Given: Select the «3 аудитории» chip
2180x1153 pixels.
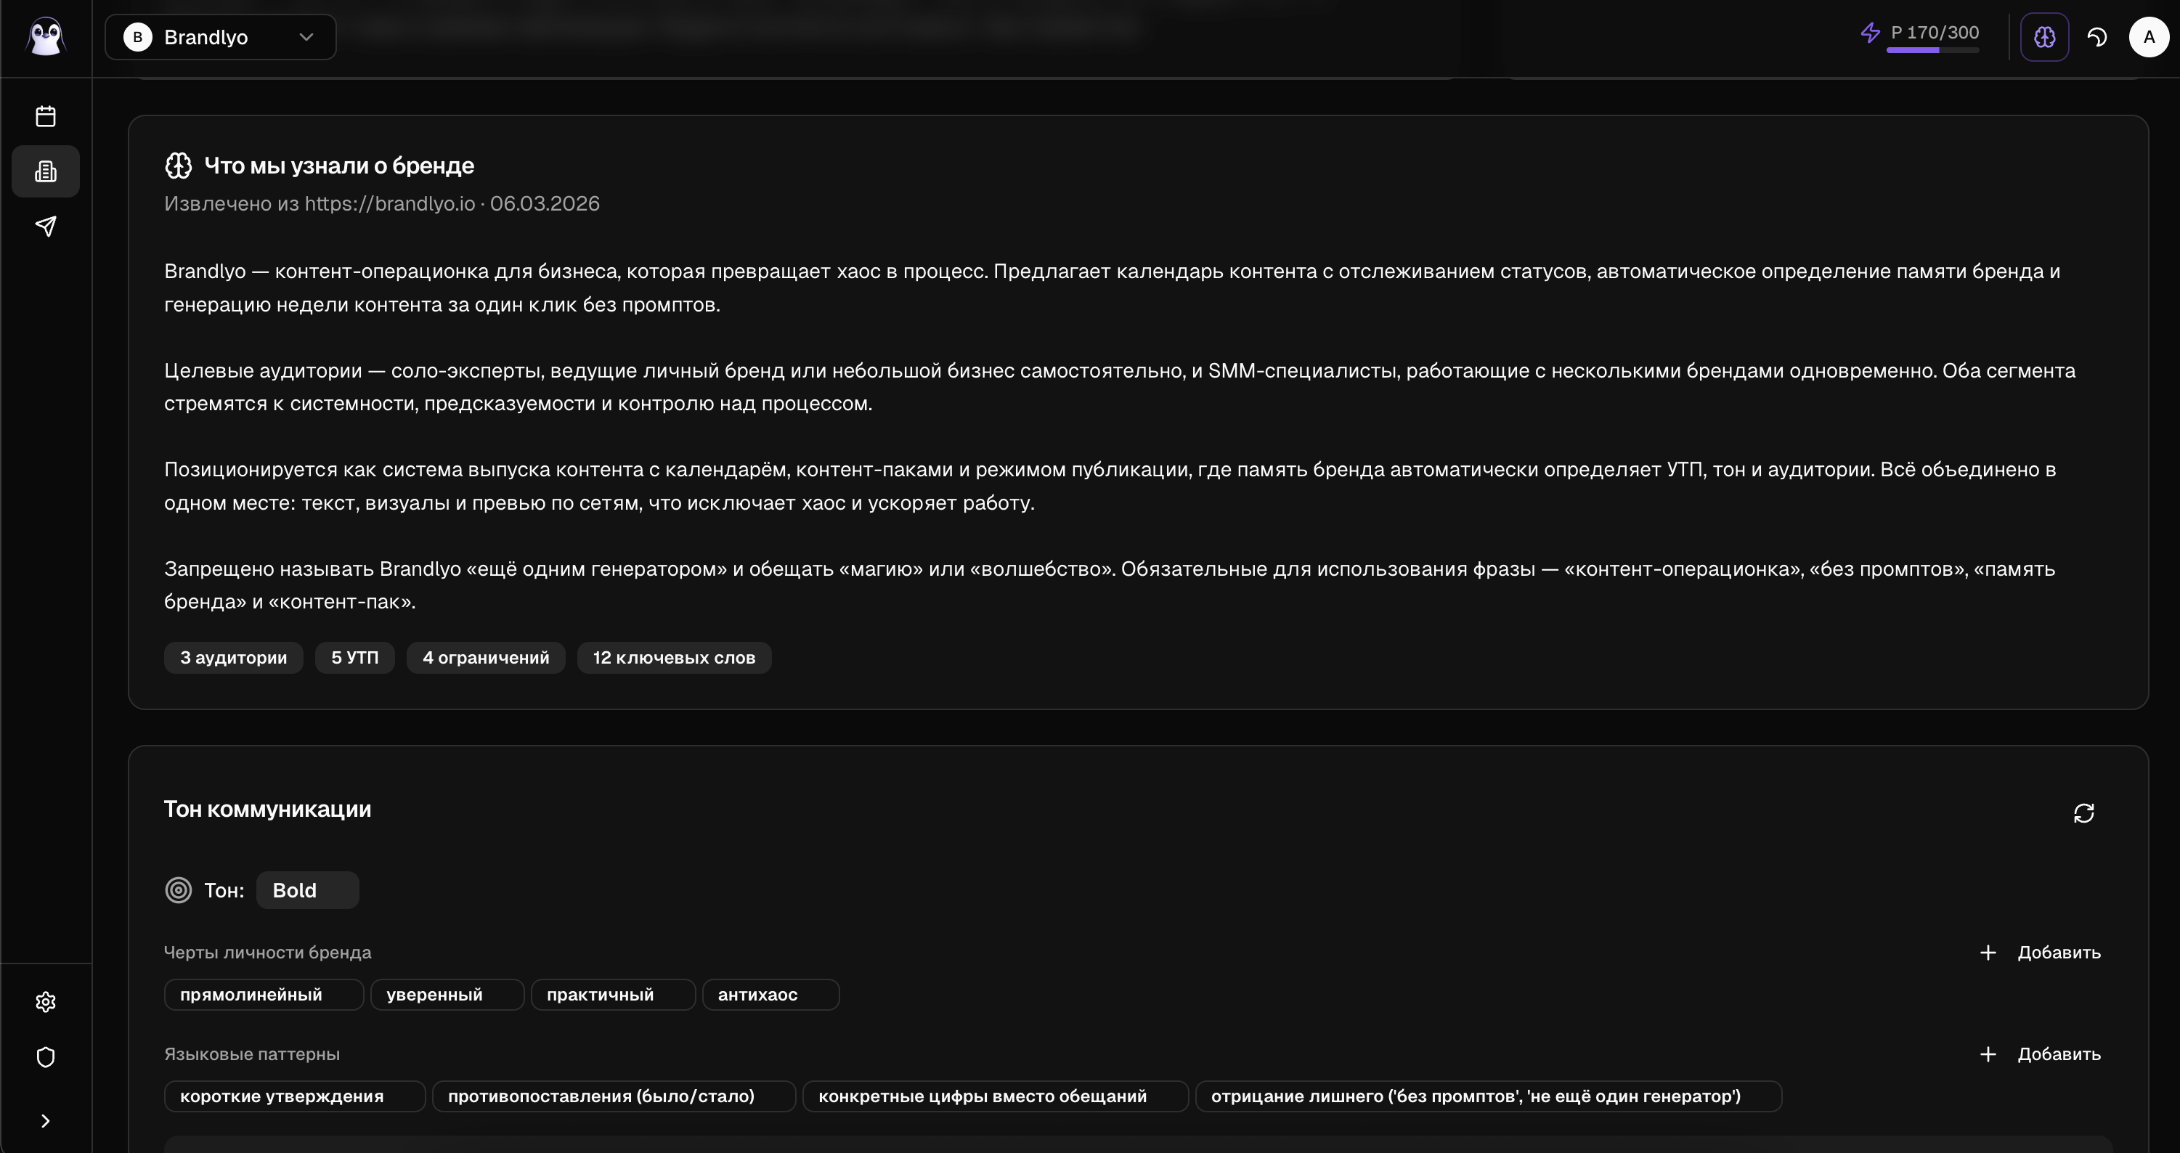Looking at the screenshot, I should coord(232,657).
